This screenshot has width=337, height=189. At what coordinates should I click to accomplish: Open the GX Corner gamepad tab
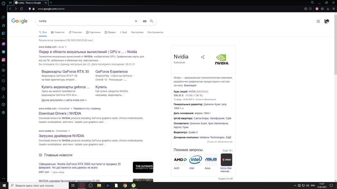[10, 3]
